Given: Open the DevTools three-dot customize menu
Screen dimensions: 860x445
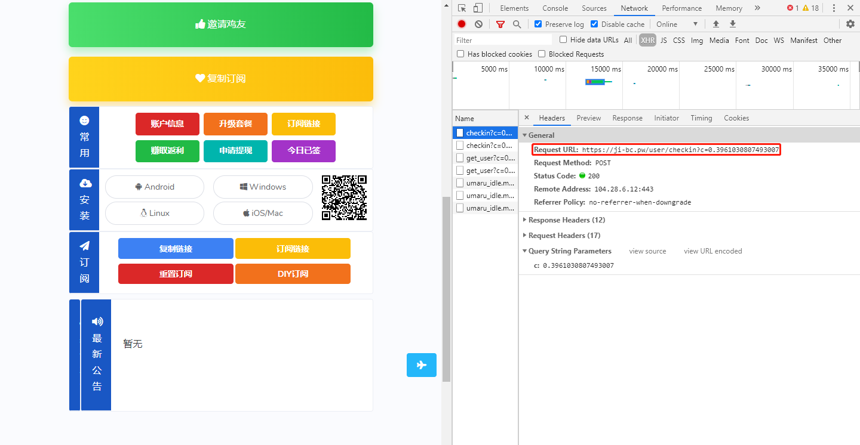Looking at the screenshot, I should (834, 8).
